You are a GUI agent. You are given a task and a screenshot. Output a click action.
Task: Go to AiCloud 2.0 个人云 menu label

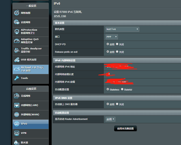coord(32,69)
